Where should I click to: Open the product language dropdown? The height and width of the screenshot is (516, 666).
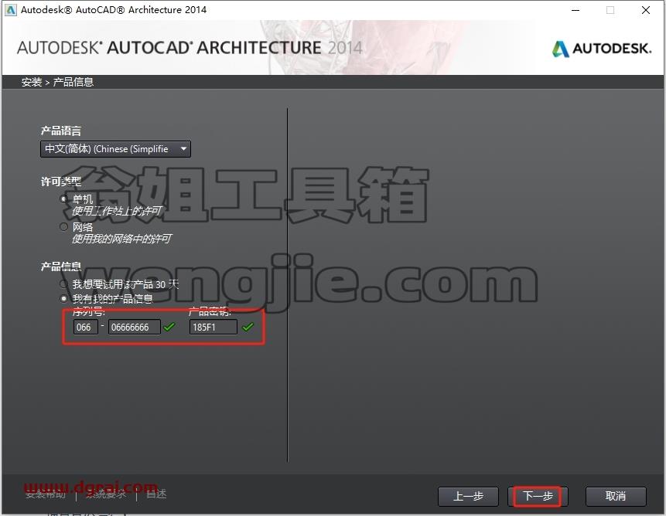pyautogui.click(x=115, y=149)
